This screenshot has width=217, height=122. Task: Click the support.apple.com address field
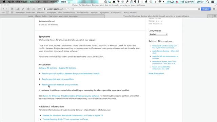120,9
